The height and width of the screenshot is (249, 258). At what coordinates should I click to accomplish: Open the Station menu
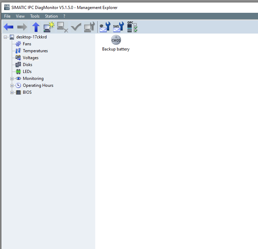tap(51, 16)
